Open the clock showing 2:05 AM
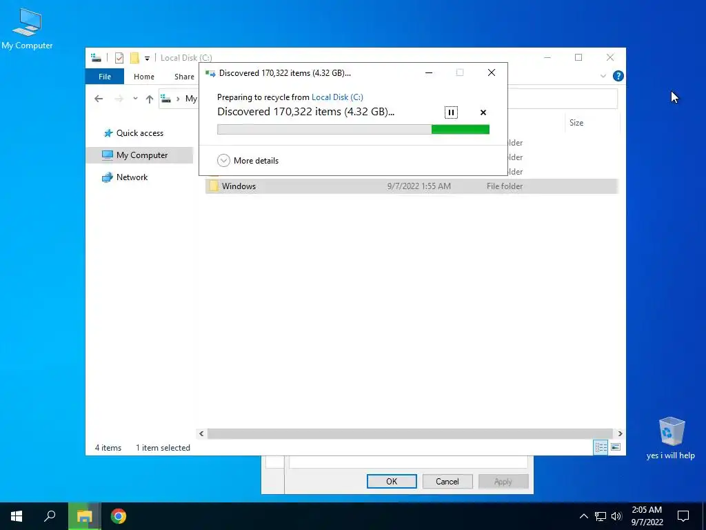 point(647,516)
